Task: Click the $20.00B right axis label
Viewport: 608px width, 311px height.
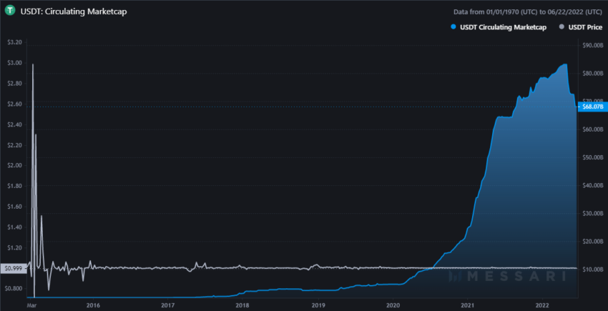Action: tap(593, 241)
